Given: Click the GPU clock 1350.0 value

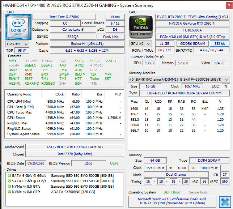Looking at the screenshot, I should click(x=150, y=63).
